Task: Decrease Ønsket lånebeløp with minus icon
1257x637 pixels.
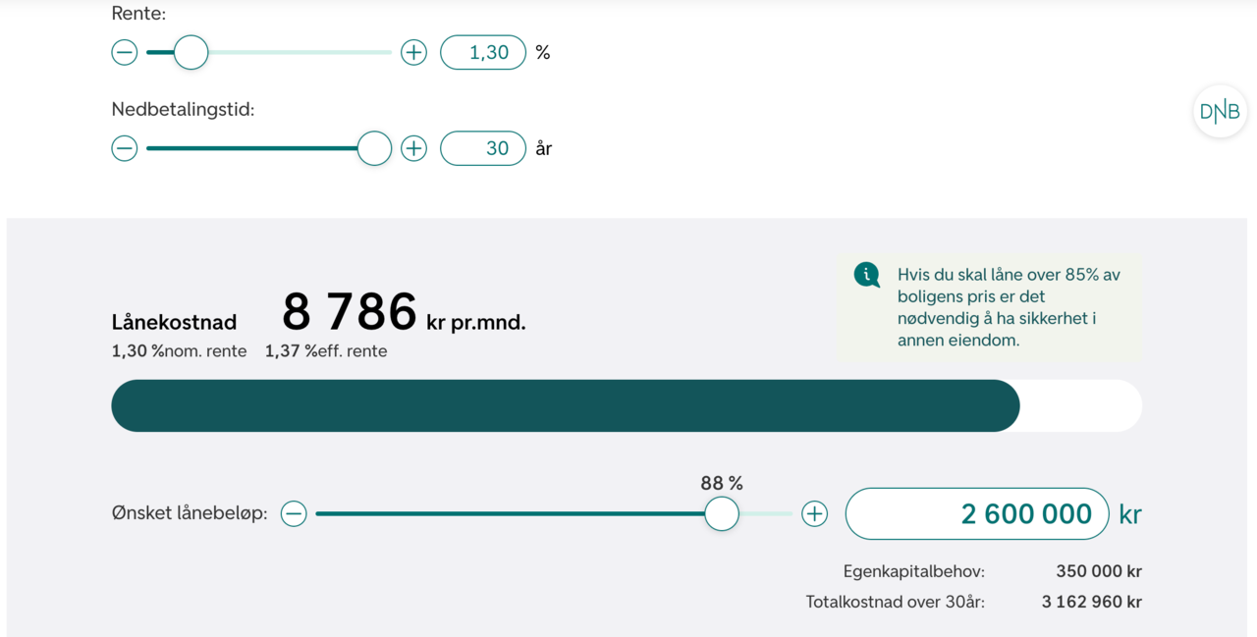Action: [x=294, y=513]
